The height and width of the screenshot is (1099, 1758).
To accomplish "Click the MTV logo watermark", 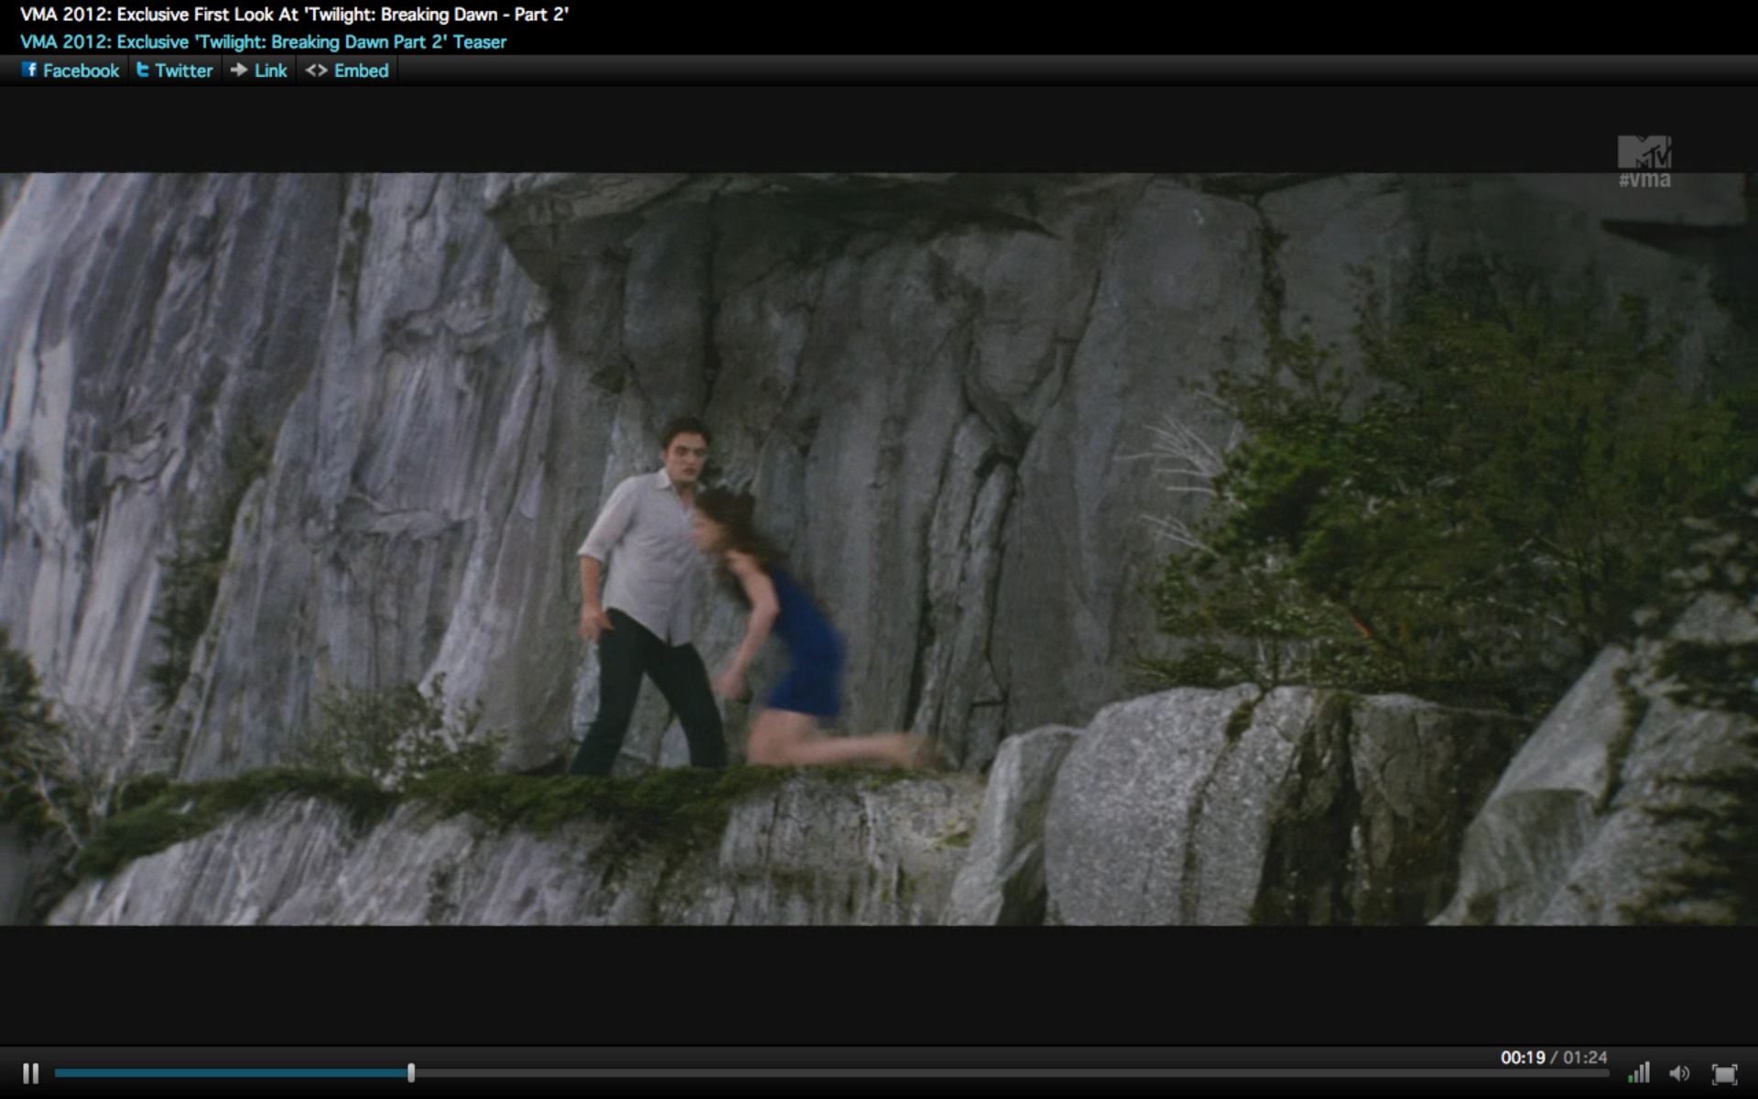I will point(1644,151).
